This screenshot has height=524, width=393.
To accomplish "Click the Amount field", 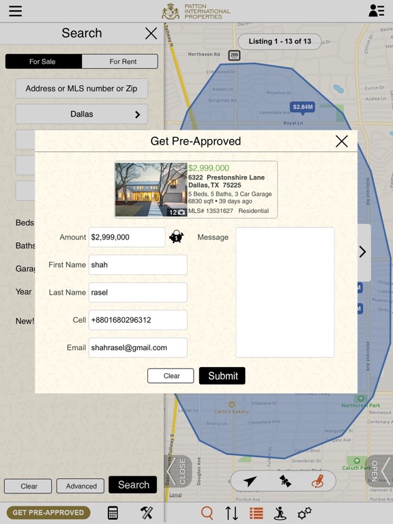I will pyautogui.click(x=127, y=237).
